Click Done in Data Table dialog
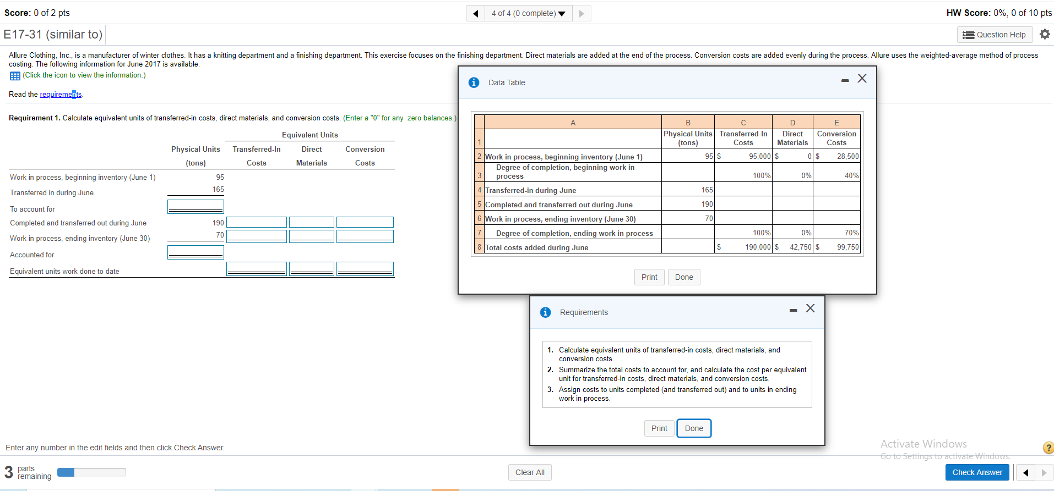This screenshot has width=1054, height=491. coord(684,277)
